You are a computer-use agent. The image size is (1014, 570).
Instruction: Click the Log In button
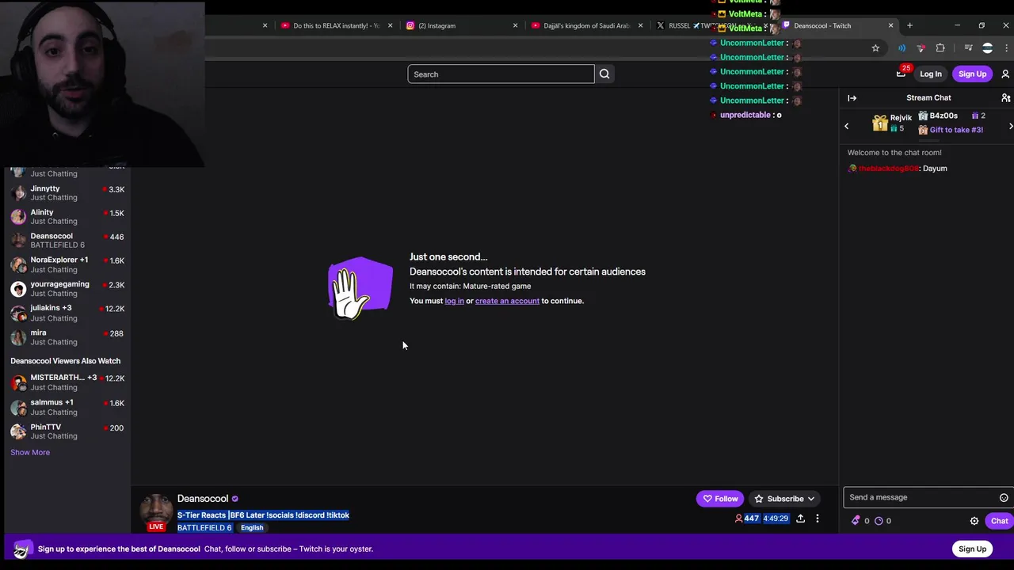(931, 74)
